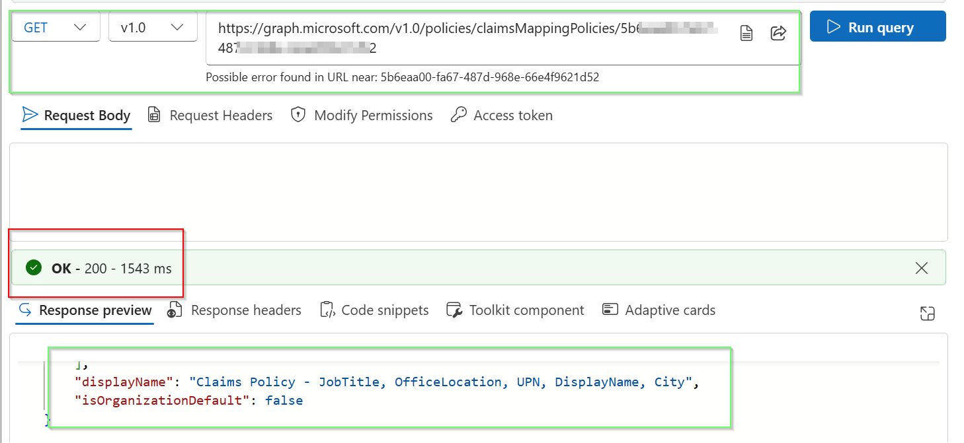Select the Response headers tab
964x443 pixels.
[x=234, y=310]
